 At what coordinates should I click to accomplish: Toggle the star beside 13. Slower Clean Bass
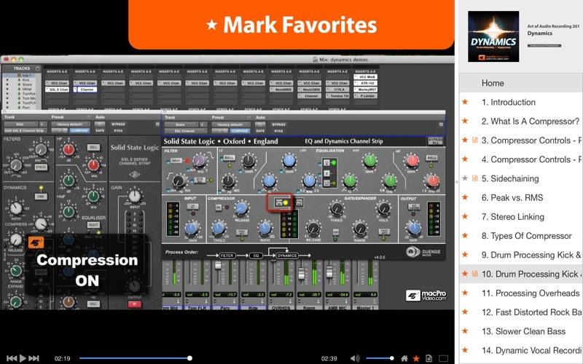pyautogui.click(x=465, y=331)
